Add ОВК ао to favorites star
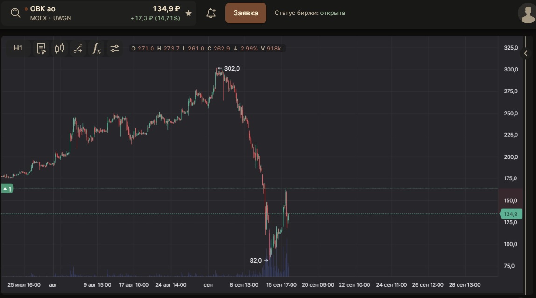536x298 pixels. pos(188,13)
